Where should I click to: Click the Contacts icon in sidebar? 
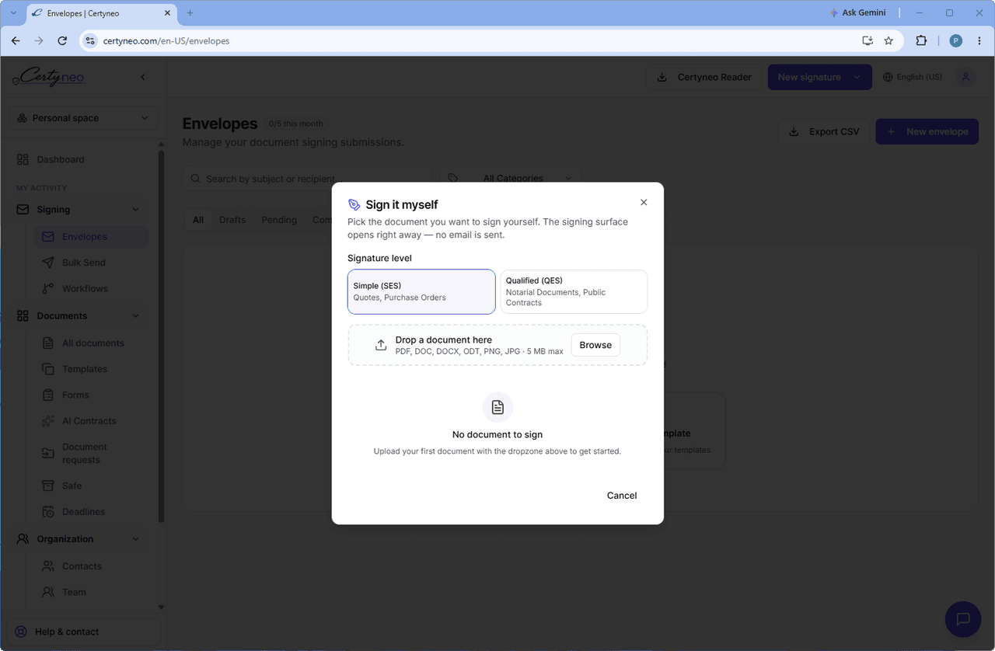[48, 566]
